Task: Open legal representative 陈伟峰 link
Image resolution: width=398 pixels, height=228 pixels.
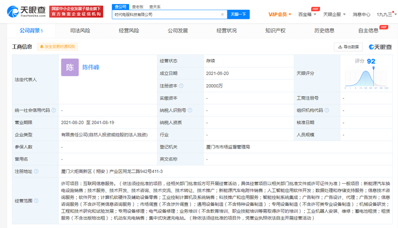Action: click(94, 67)
